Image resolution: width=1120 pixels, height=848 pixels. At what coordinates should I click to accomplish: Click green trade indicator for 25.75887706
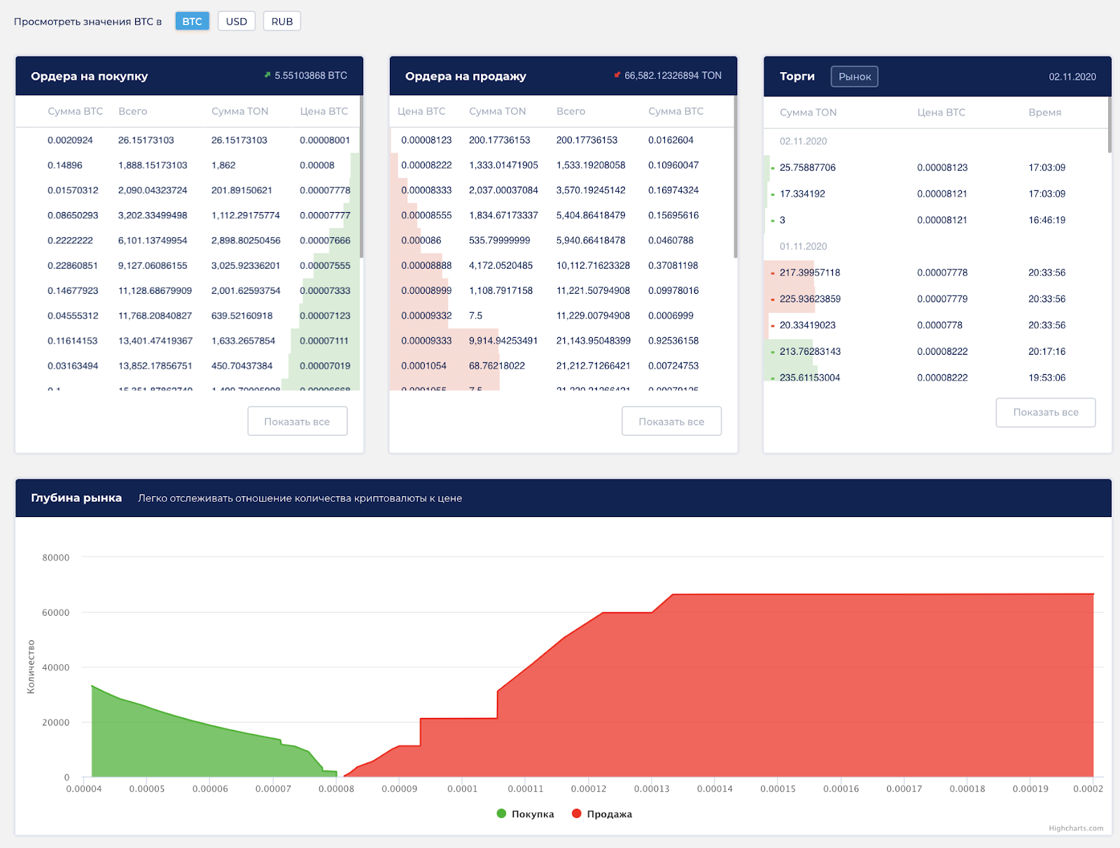(x=773, y=169)
